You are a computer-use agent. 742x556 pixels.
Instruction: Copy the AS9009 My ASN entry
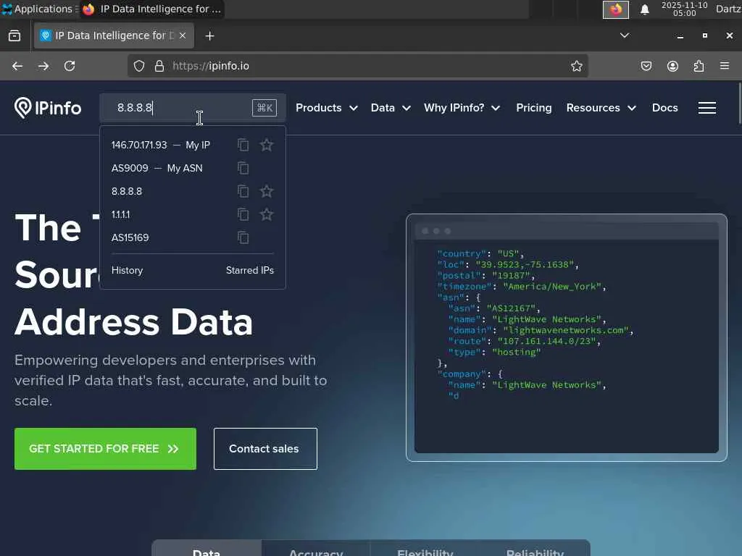[243, 168]
